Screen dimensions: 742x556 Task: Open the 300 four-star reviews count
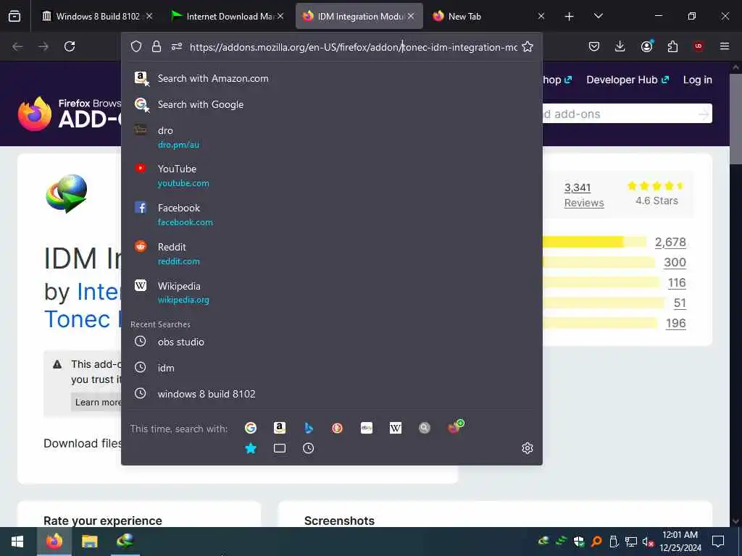pyautogui.click(x=675, y=262)
